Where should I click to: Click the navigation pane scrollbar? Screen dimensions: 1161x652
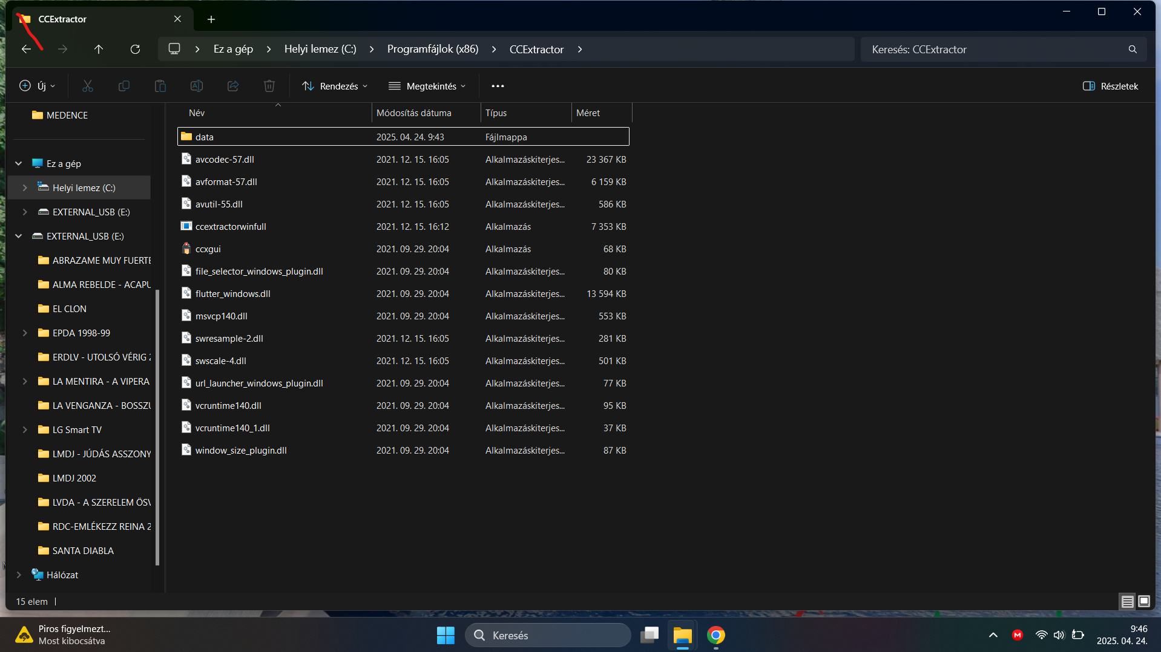click(x=157, y=428)
